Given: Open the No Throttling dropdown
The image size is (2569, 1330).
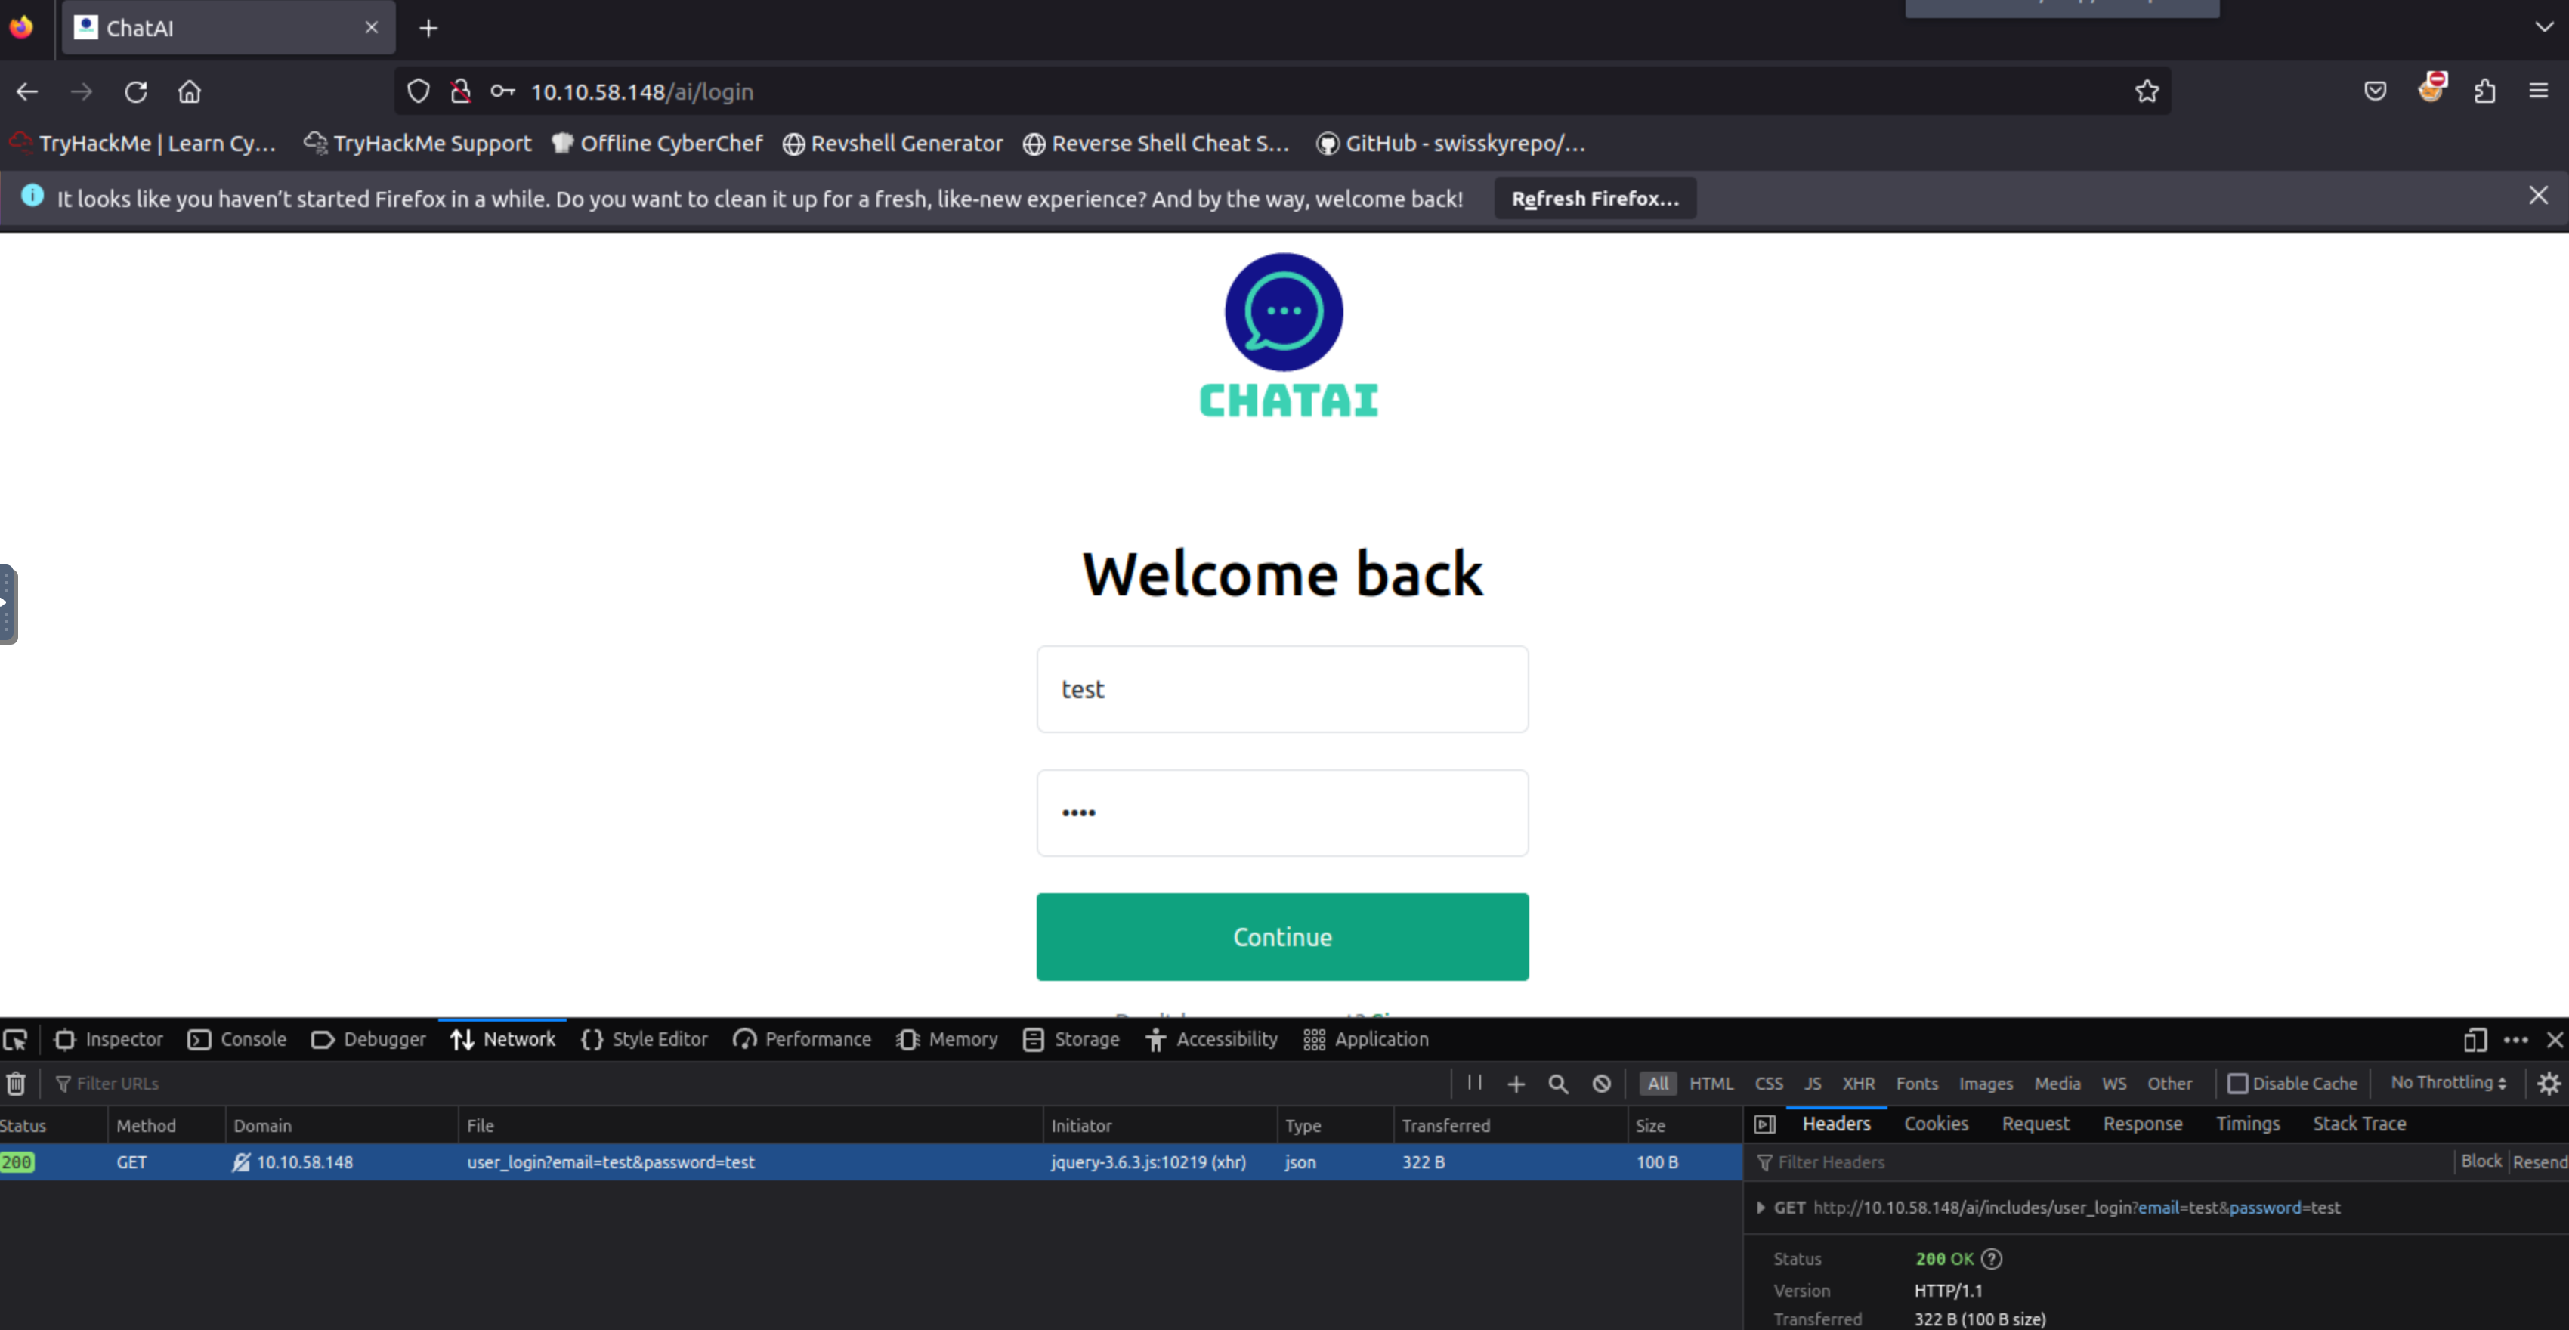Looking at the screenshot, I should point(2448,1084).
